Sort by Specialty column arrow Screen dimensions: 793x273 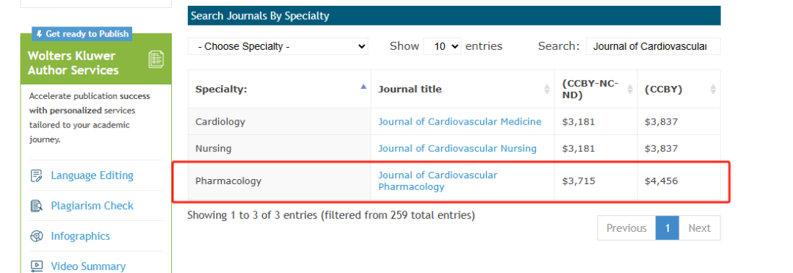tap(363, 87)
